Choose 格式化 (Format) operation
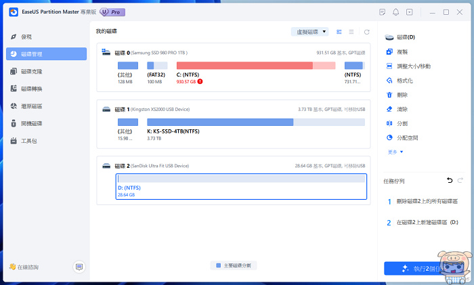The width and height of the screenshot is (474, 285). pos(400,81)
